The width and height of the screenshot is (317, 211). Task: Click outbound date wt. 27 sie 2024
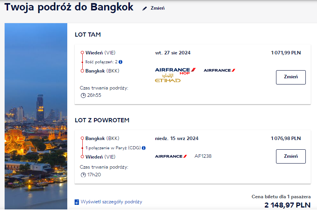tap(173, 53)
